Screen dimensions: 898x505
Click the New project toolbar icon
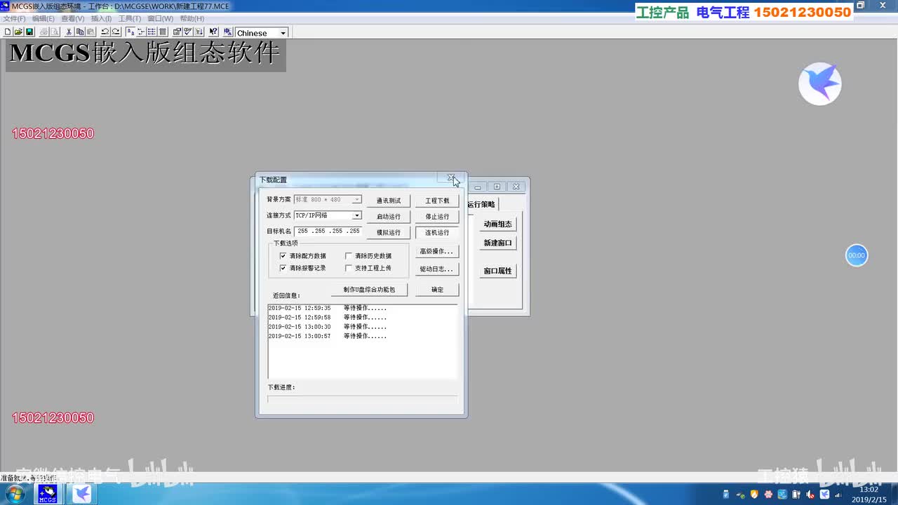coord(8,32)
